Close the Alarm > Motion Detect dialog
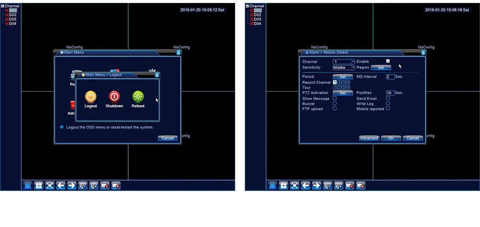The height and width of the screenshot is (227, 480). 423,53
